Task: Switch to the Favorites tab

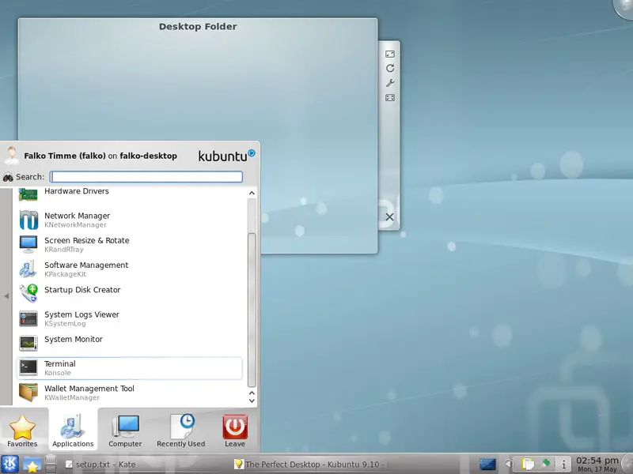Action: (x=23, y=431)
